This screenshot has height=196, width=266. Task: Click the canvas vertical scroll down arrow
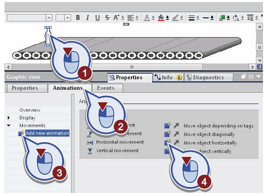pyautogui.click(x=259, y=60)
